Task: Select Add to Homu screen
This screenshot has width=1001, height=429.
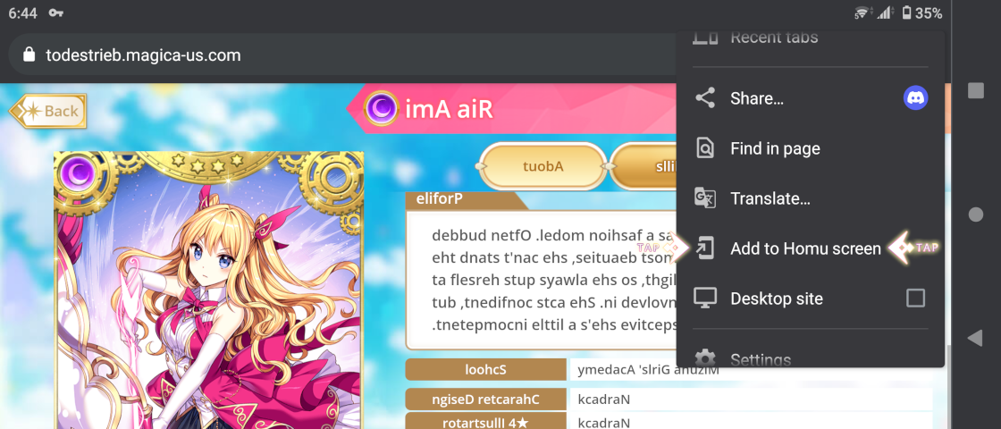Action: click(x=811, y=248)
